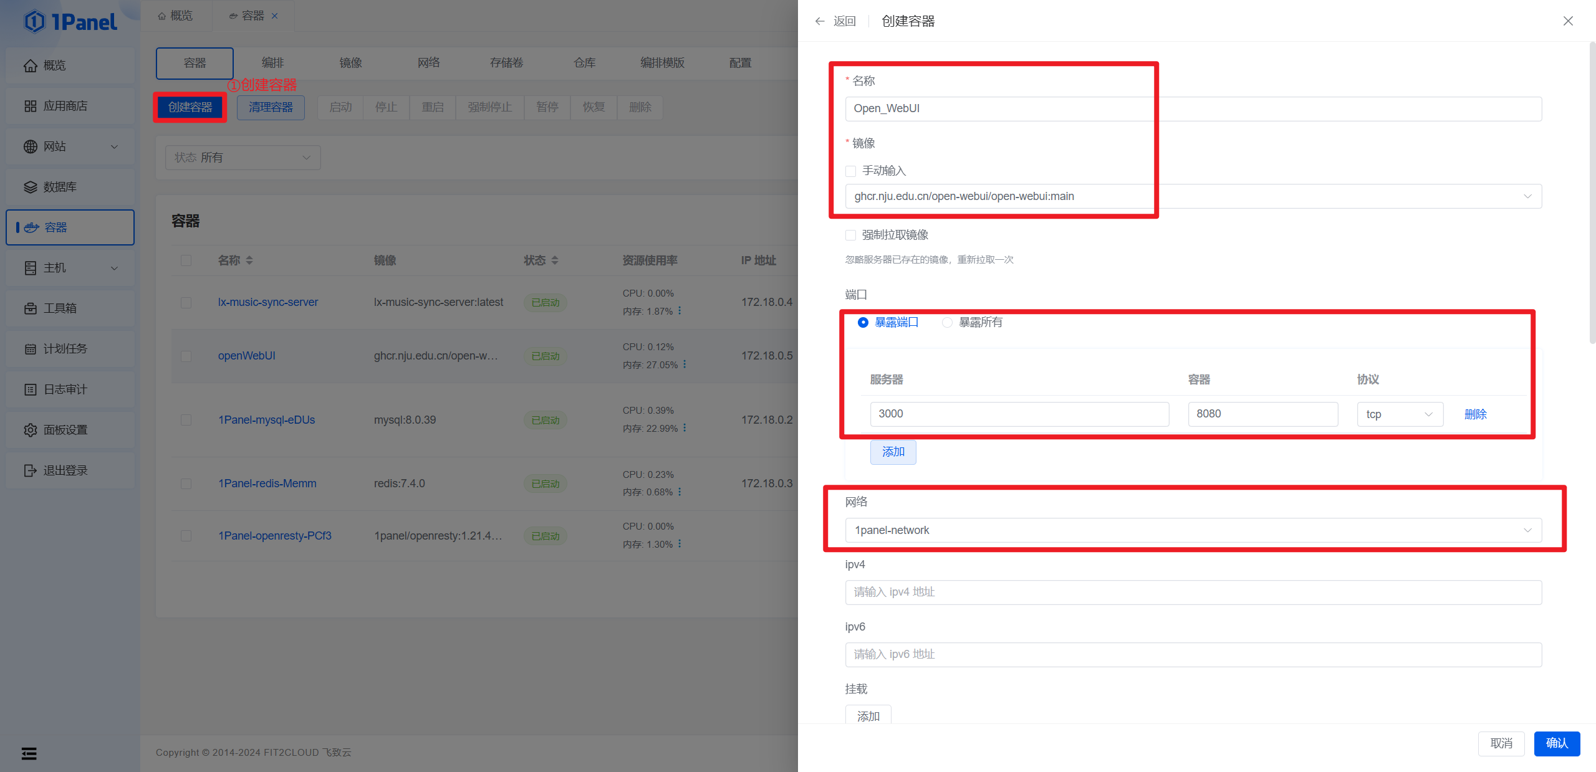
Task: Open resource details dots for openWebUI row
Action: click(685, 365)
